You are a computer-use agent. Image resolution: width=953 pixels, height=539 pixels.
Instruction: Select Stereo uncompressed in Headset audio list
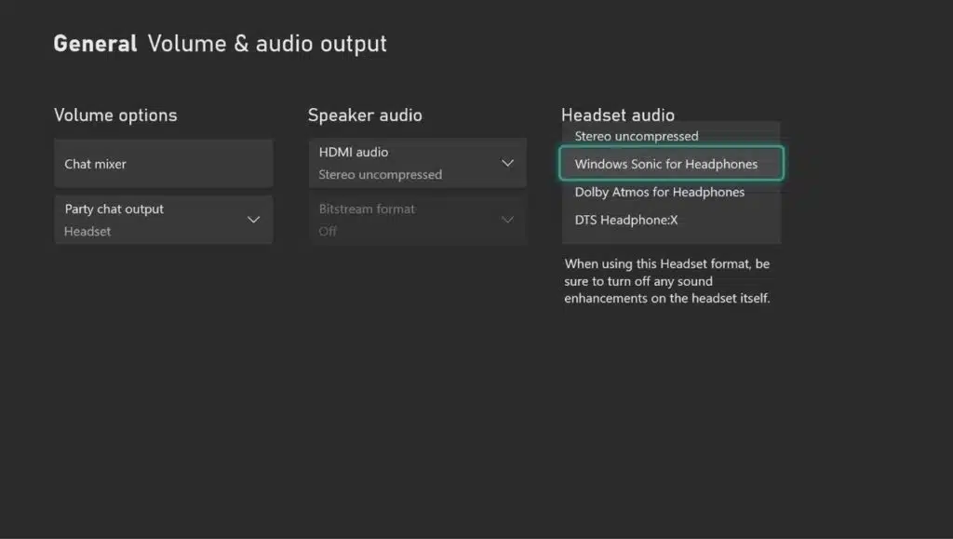[637, 136]
